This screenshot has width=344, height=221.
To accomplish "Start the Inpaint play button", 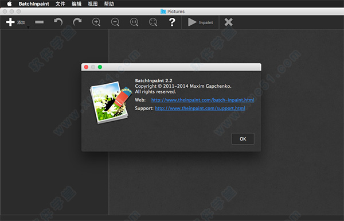I will tap(200, 22).
